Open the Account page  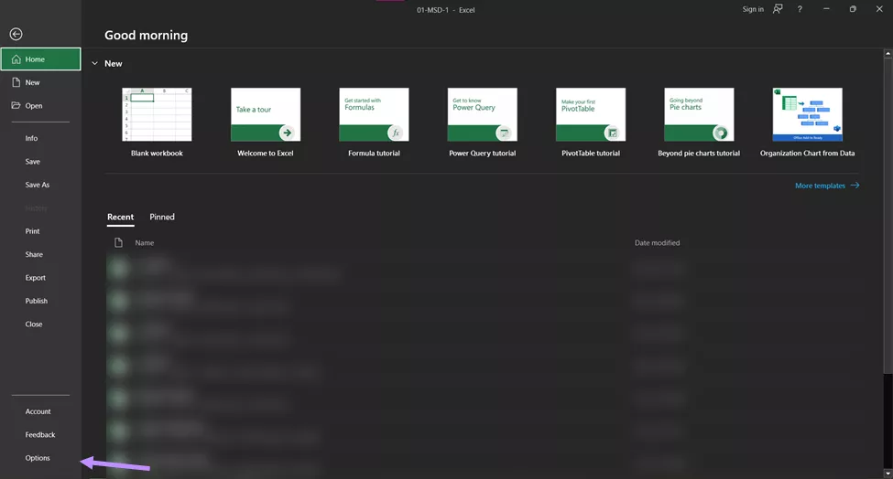coord(38,411)
